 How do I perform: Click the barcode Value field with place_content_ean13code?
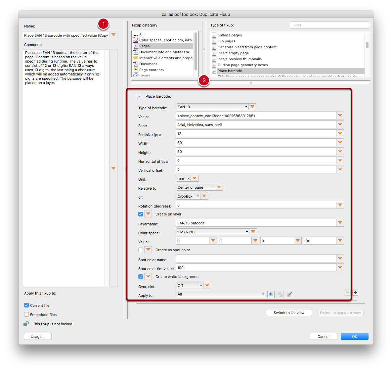[256, 116]
